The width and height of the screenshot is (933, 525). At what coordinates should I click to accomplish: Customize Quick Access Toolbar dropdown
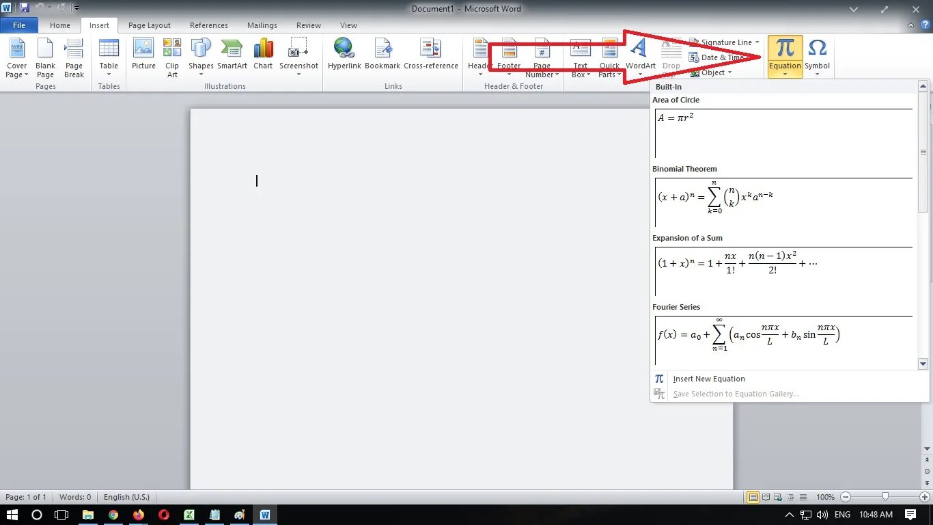coord(76,8)
